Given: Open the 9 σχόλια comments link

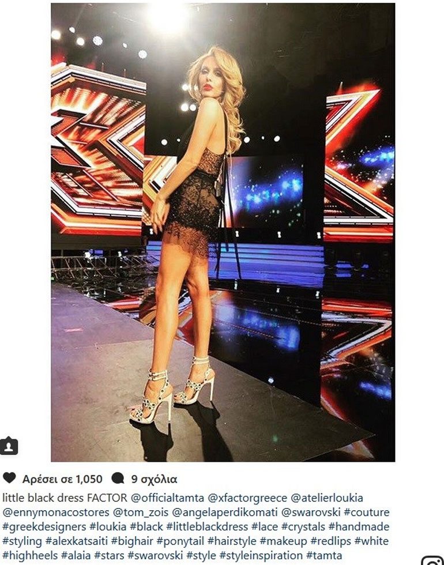Looking at the screenshot, I should [x=155, y=479].
